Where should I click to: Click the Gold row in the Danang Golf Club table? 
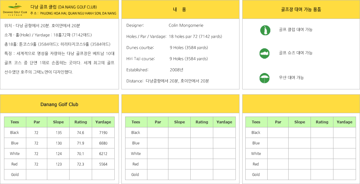(59, 175)
